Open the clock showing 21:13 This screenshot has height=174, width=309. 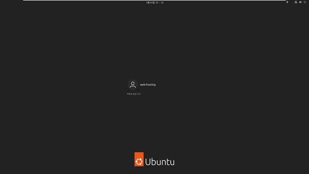pos(159,3)
